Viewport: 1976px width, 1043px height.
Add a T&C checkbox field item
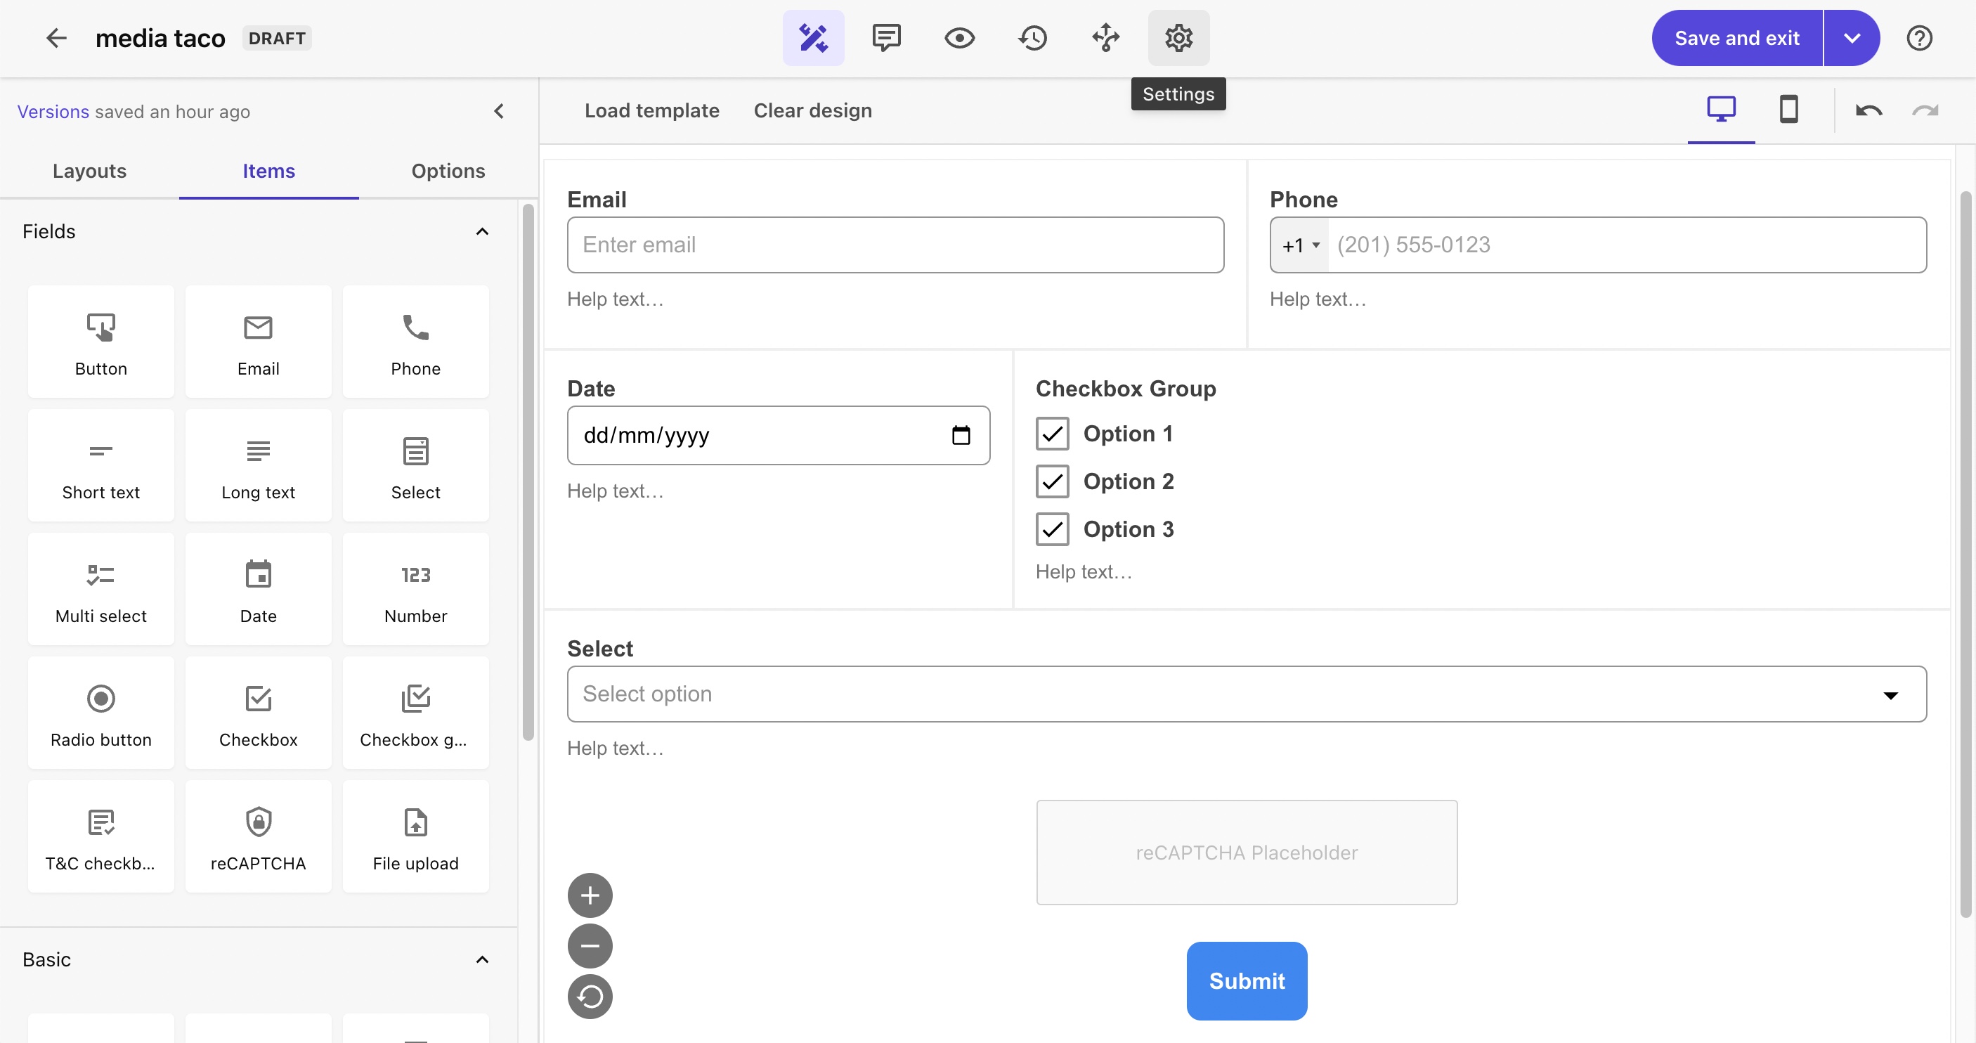[x=100, y=836]
